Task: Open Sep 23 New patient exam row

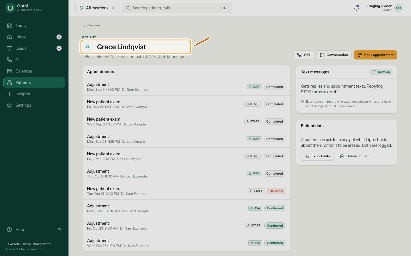Action: [186, 121]
